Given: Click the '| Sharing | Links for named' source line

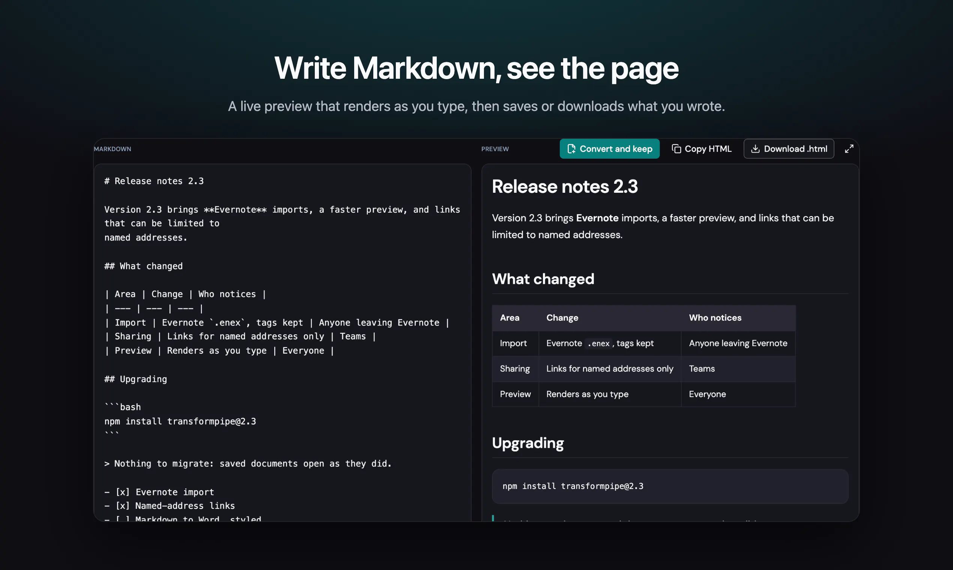Looking at the screenshot, I should tap(240, 336).
